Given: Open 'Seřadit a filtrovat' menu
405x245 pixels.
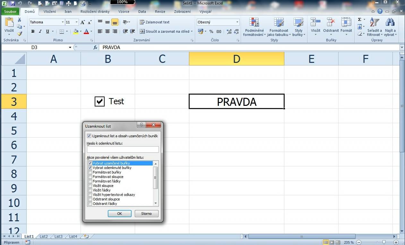Looking at the screenshot, I should coord(375,27).
